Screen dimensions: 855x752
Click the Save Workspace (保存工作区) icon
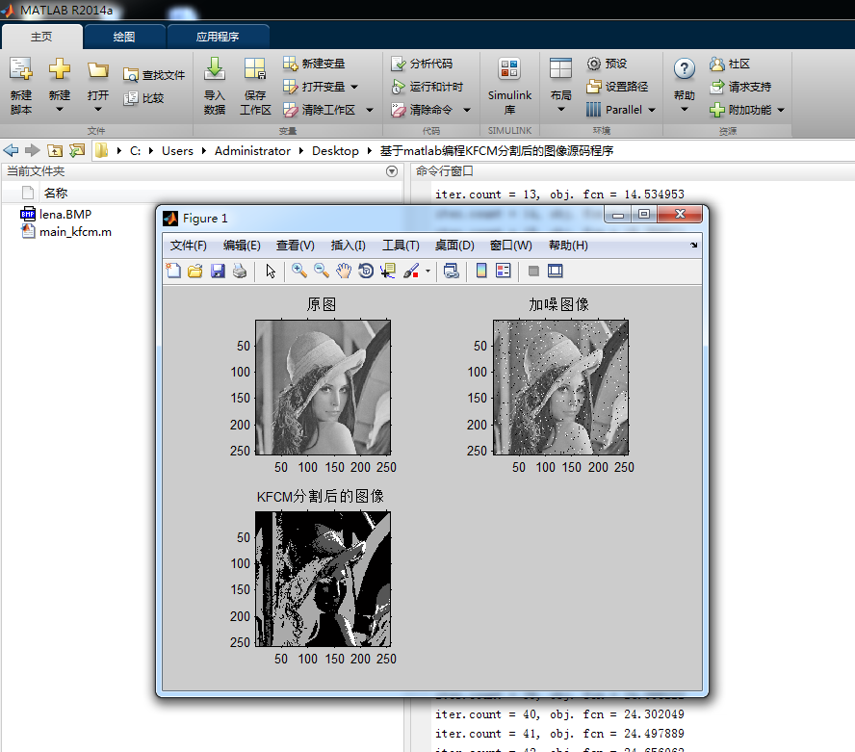pos(255,69)
